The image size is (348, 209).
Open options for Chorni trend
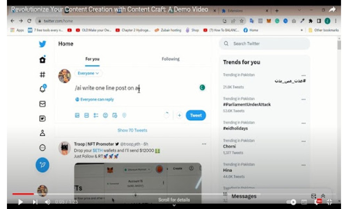click(303, 141)
